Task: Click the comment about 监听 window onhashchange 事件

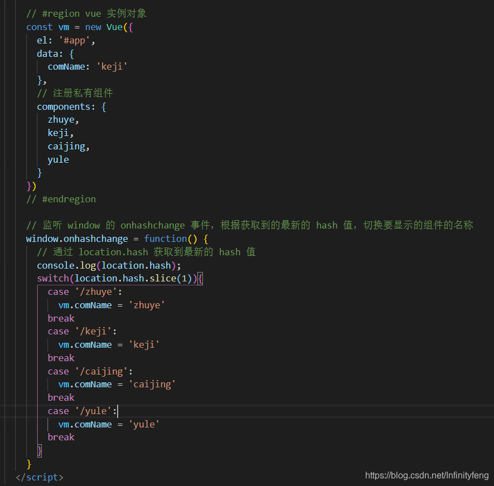Action: point(250,226)
